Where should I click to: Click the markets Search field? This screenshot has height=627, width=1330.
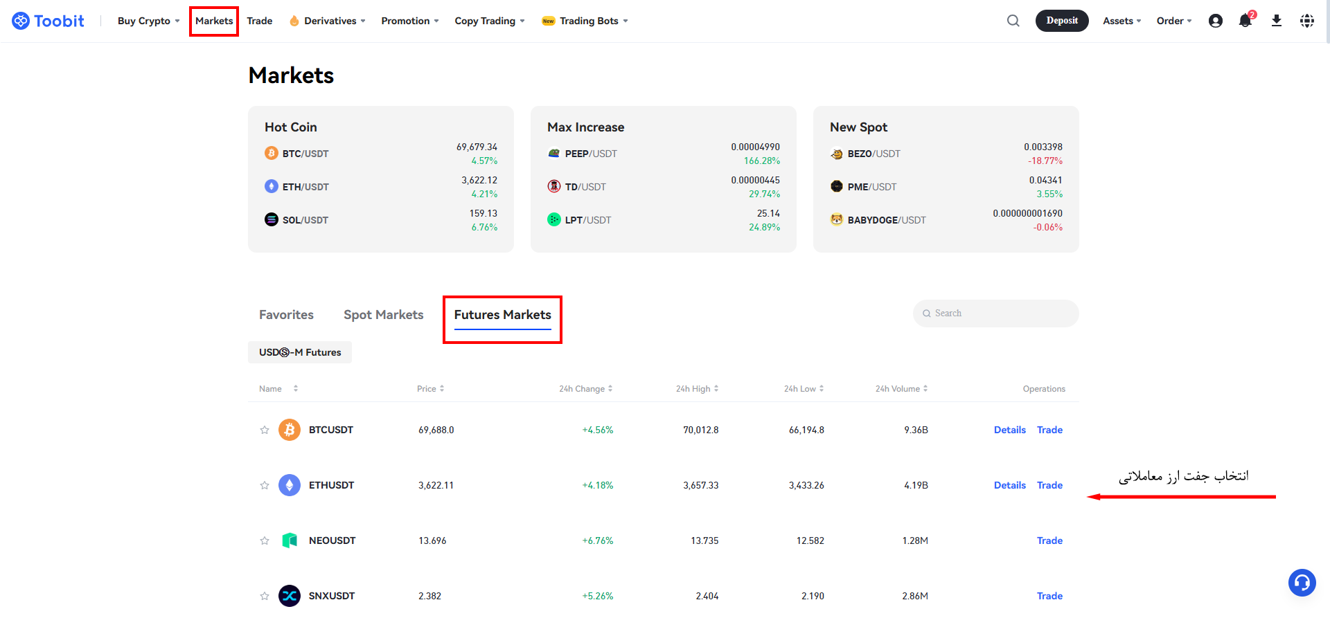996,313
